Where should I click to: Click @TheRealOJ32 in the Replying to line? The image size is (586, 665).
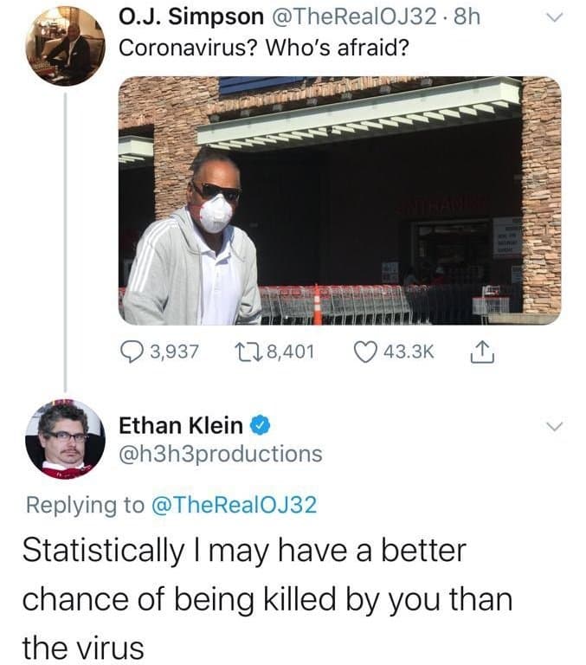point(234,506)
